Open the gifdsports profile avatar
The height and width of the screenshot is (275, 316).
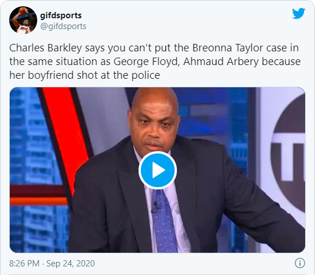[x=23, y=20]
